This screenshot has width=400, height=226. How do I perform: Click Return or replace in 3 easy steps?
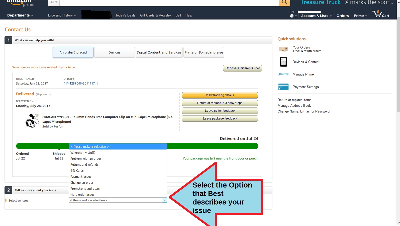click(220, 103)
